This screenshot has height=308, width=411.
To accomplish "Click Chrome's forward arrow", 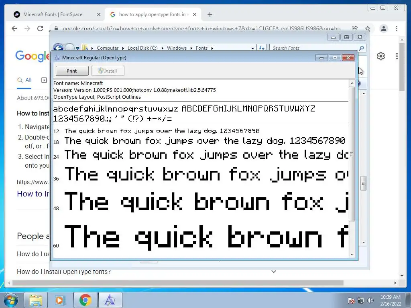I will pos(27,28).
